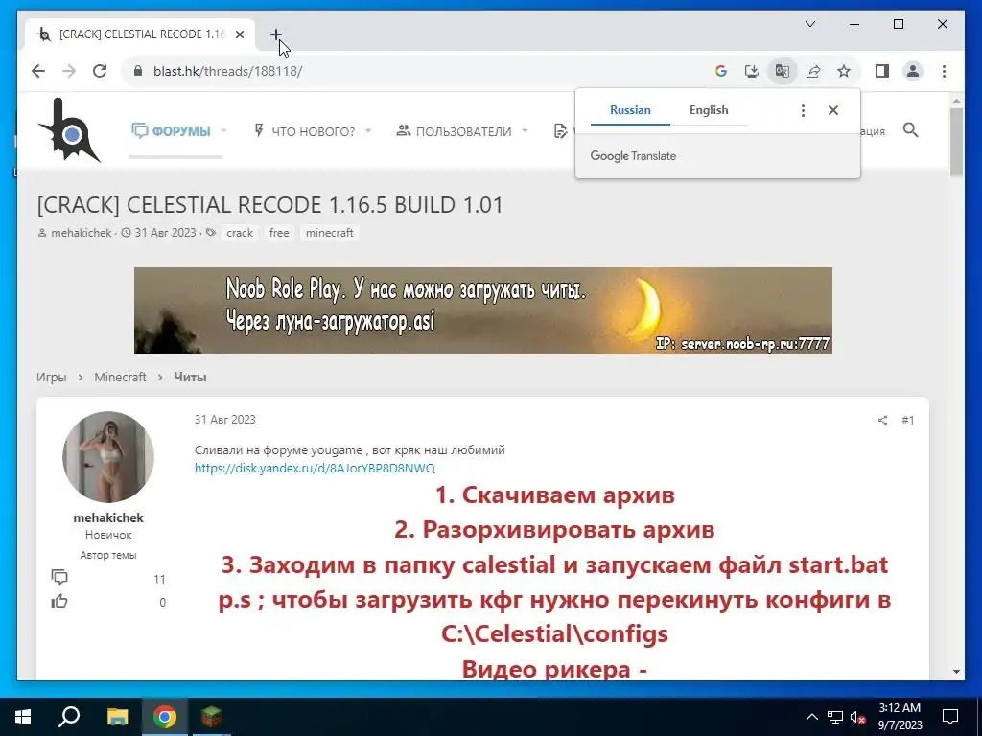
Task: Open the Google icon in address bar
Action: (721, 71)
